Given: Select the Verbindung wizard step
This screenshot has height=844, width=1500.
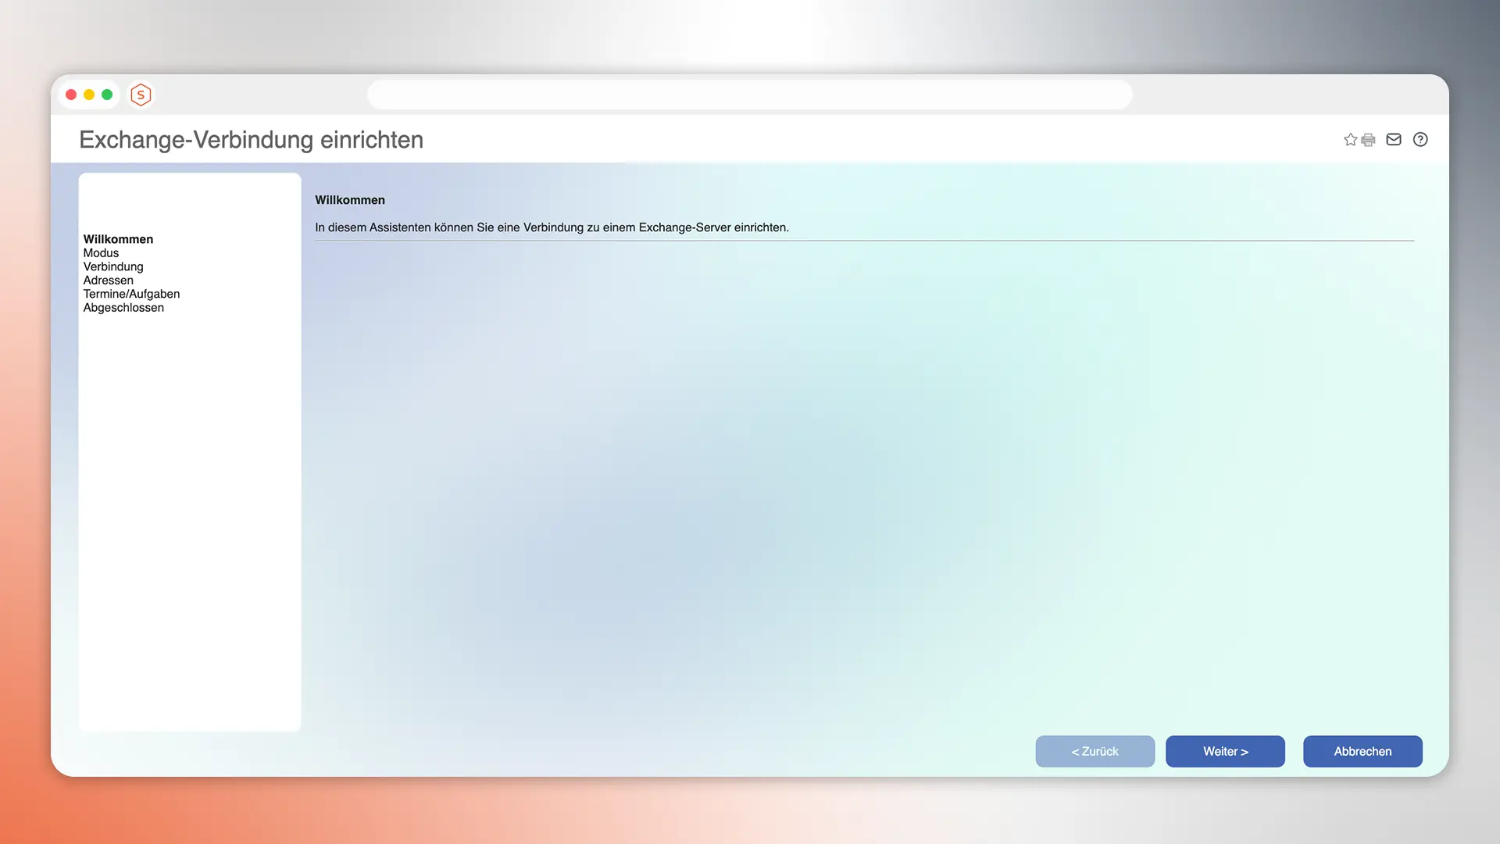Looking at the screenshot, I should point(113,266).
